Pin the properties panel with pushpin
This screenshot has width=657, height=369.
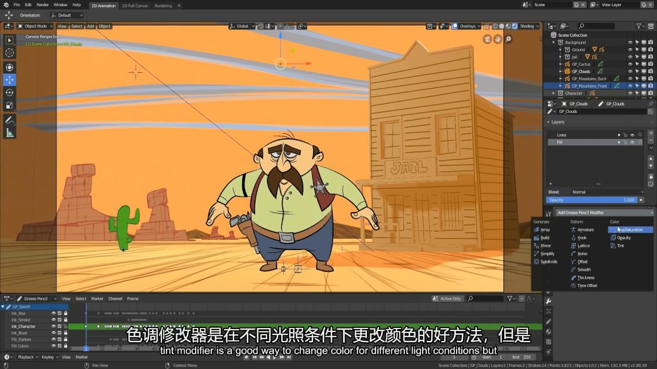(651, 104)
